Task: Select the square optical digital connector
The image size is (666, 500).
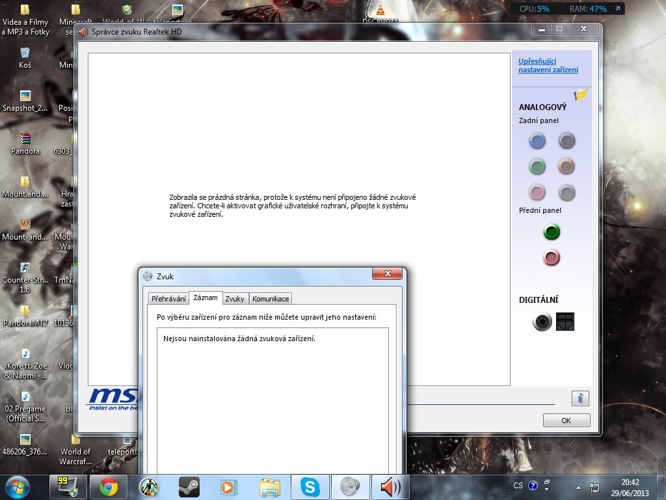Action: tap(565, 322)
